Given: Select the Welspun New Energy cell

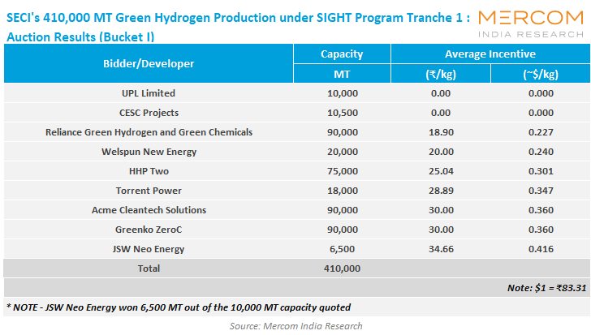Looking at the screenshot, I should [x=149, y=152].
